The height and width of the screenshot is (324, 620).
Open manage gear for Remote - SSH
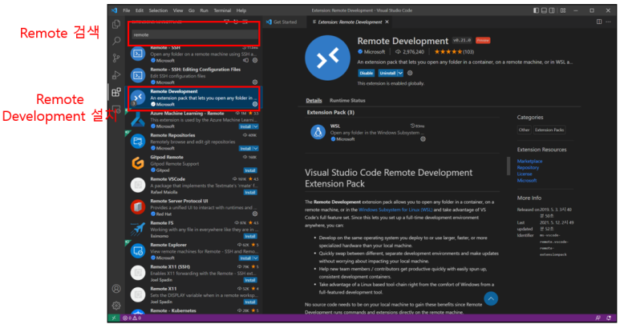[x=255, y=60]
